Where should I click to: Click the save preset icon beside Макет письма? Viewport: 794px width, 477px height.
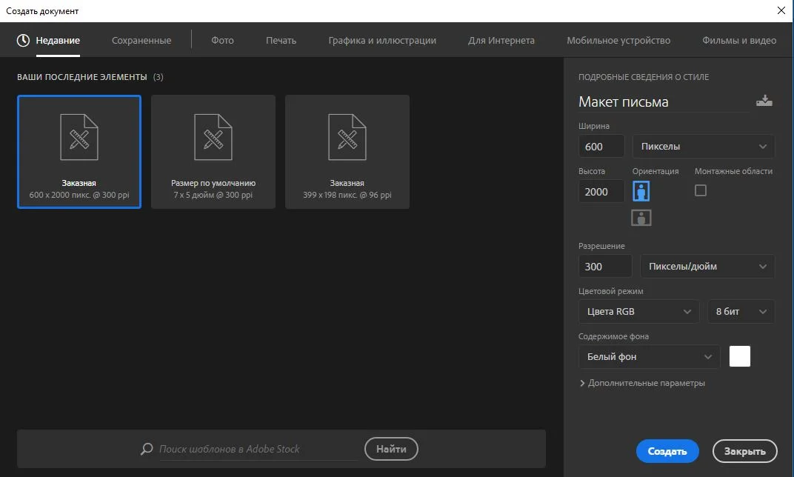[x=764, y=101]
